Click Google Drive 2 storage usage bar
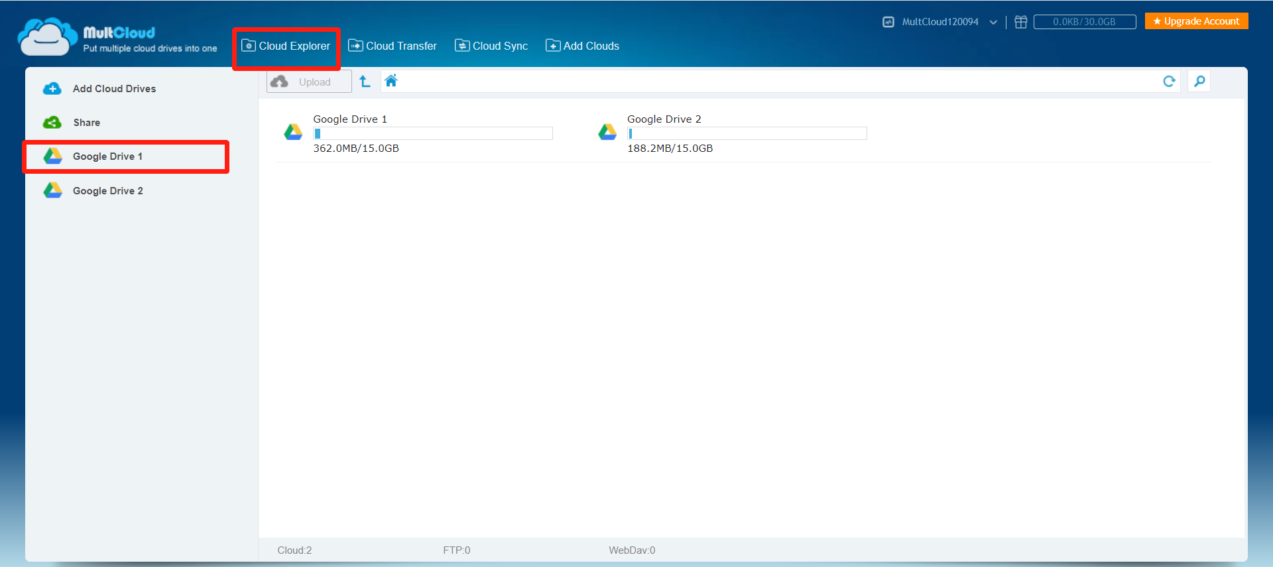The height and width of the screenshot is (567, 1273). pyautogui.click(x=747, y=133)
